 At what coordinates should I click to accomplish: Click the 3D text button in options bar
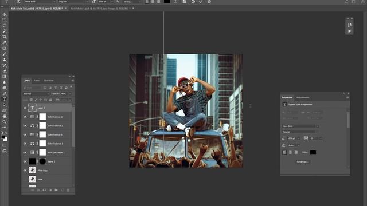(x=209, y=2)
